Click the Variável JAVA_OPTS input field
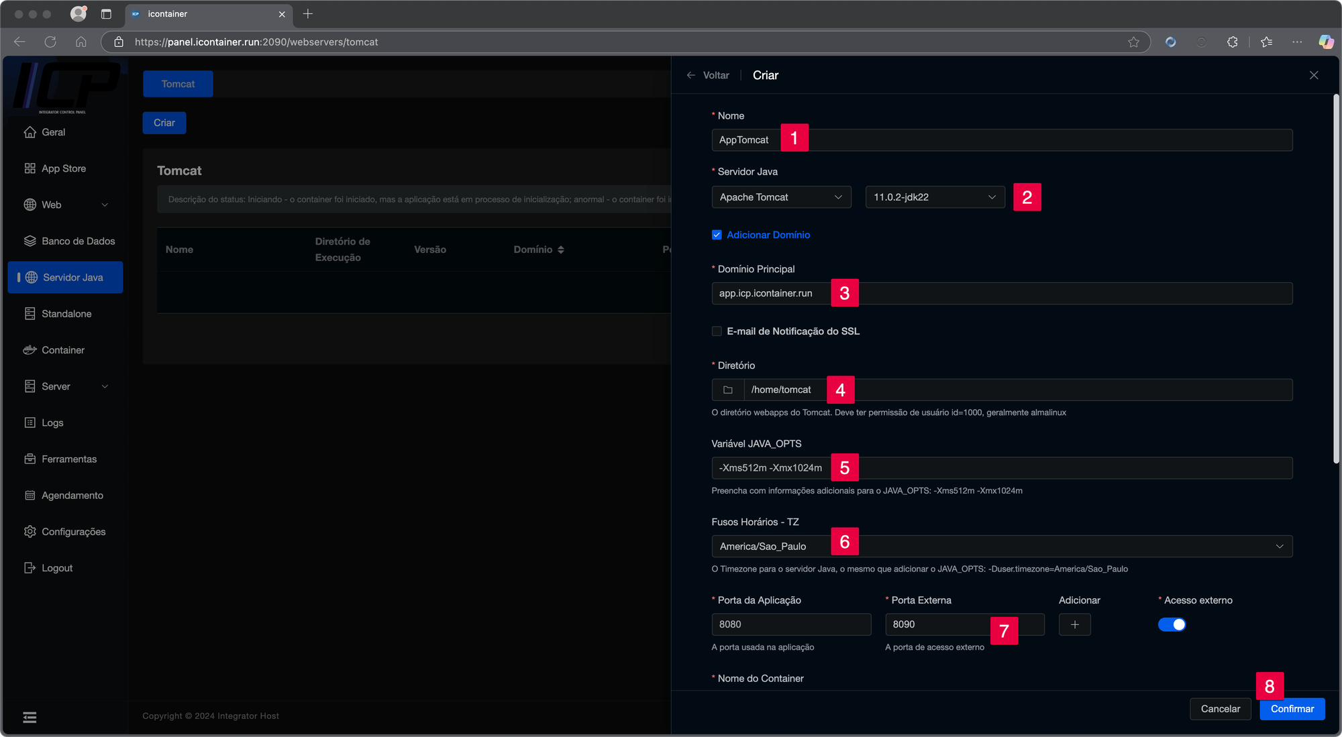This screenshot has width=1342, height=737. pos(1002,468)
